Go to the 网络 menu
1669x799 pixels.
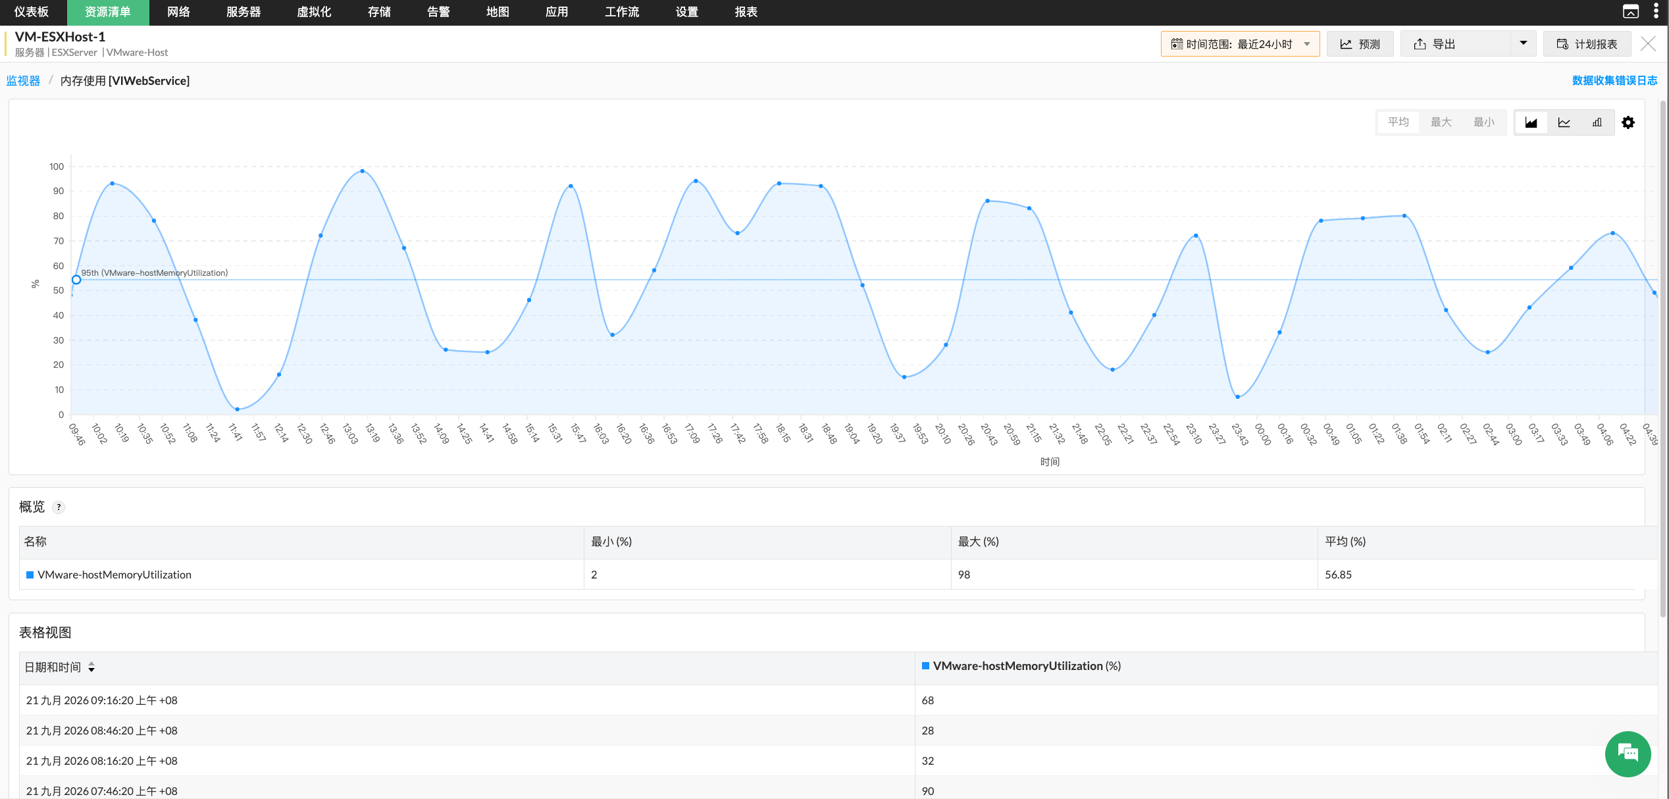[x=178, y=12]
